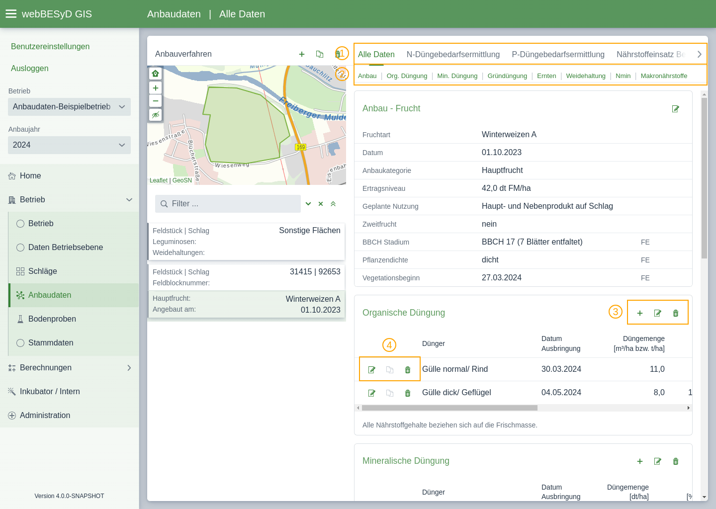The image size is (716, 509).
Task: Select Hauptfrucht Winterweizen A entry
Action: (x=246, y=304)
